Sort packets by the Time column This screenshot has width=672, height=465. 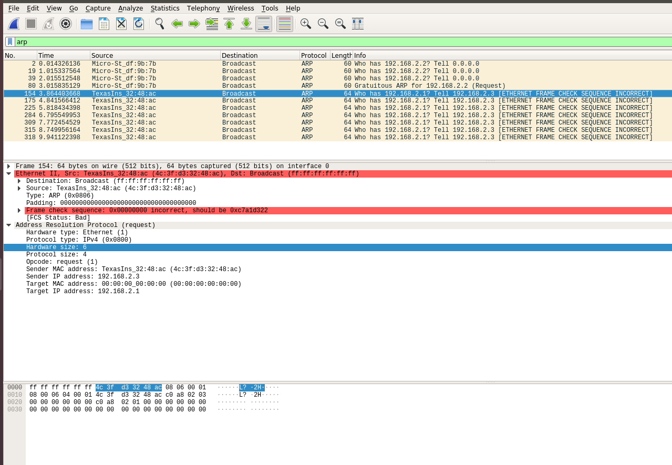click(x=64, y=55)
